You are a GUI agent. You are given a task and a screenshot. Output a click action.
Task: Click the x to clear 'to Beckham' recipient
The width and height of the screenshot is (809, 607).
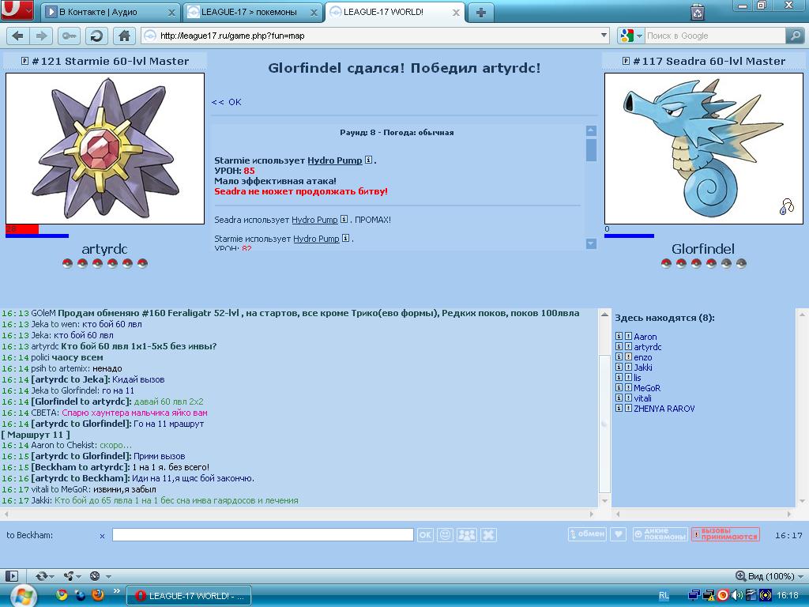pyautogui.click(x=102, y=536)
